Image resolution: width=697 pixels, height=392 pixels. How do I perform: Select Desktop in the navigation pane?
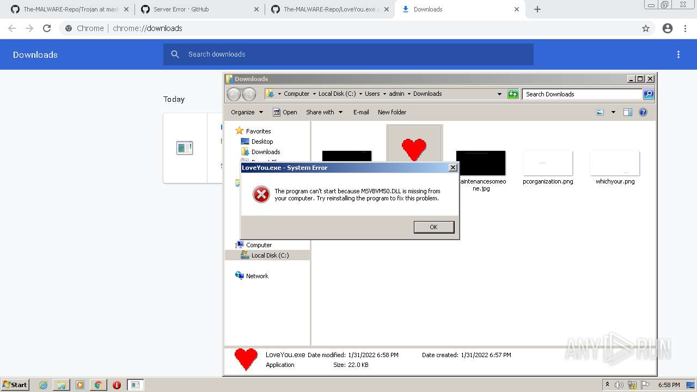(x=262, y=142)
